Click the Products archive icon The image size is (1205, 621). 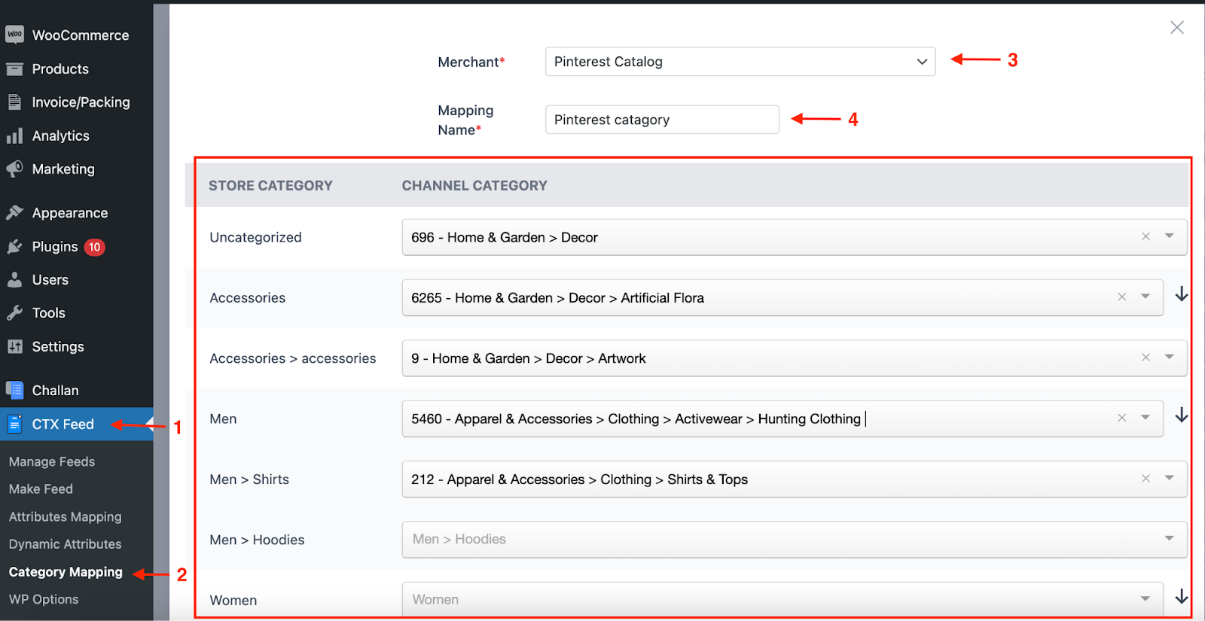pos(14,69)
